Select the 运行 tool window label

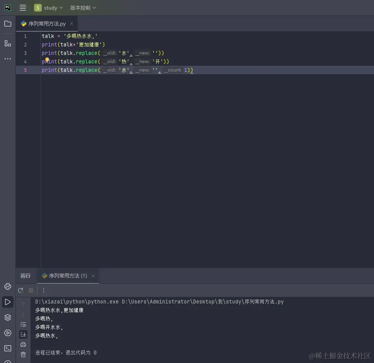pos(26,276)
